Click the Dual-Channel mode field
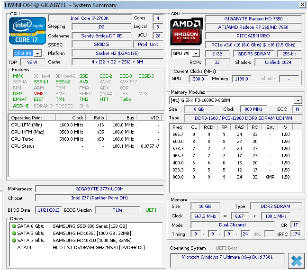Viewport: 307px width, 270px height. [233, 225]
